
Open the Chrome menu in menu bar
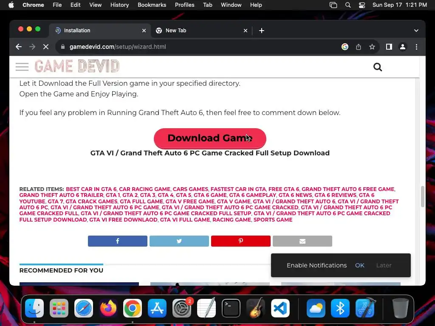click(33, 5)
